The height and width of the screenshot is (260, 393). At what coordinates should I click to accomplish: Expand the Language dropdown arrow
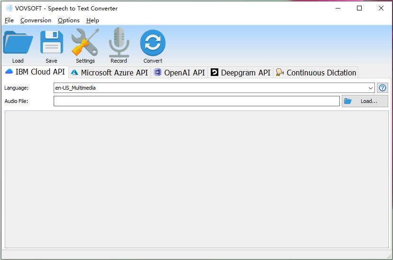[x=370, y=88]
